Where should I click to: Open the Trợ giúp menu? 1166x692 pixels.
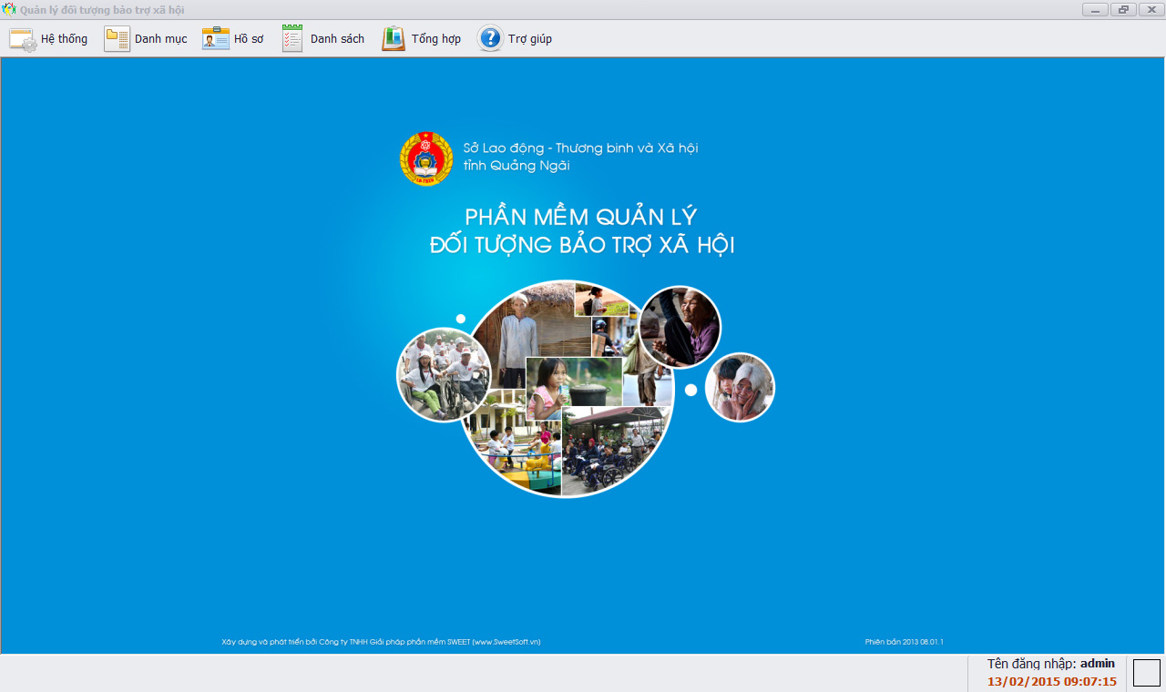click(x=530, y=39)
